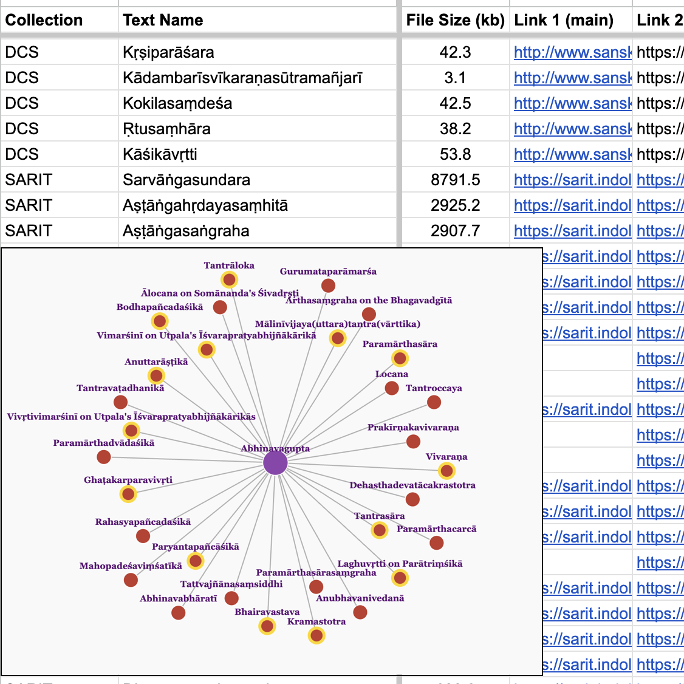Follow the Kāśikāvṛtti main link
The width and height of the screenshot is (684, 684).
click(572, 154)
